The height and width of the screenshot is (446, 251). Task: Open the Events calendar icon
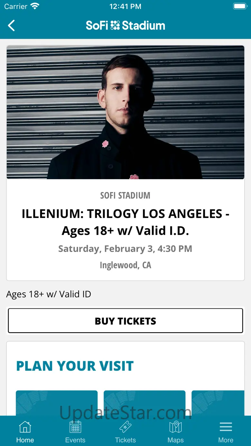point(75,427)
